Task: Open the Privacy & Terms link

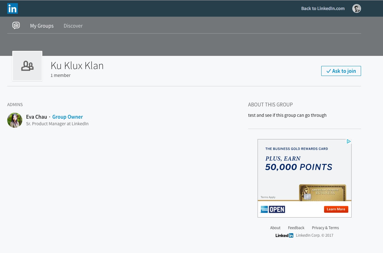Action: pos(325,228)
